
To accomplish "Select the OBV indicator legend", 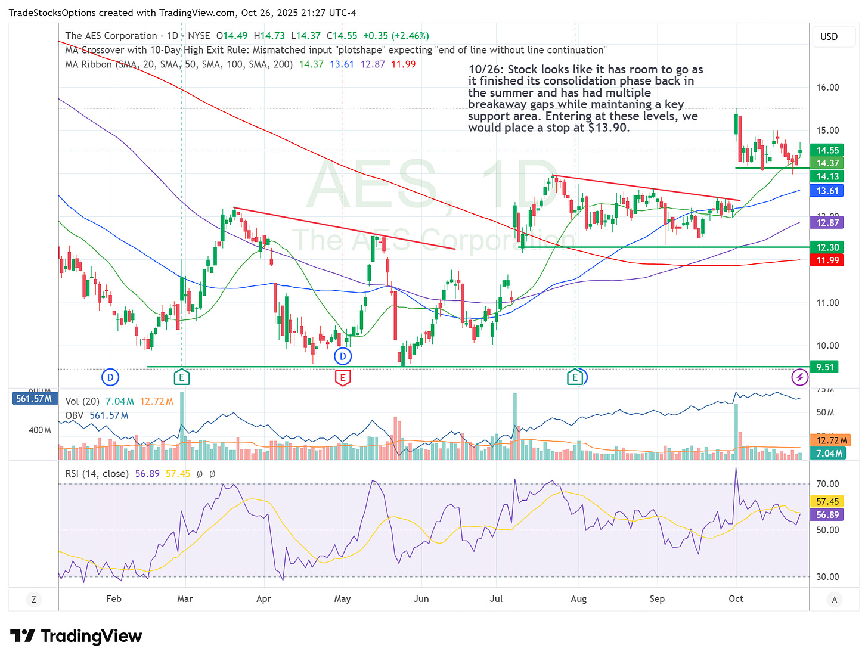I will [75, 415].
